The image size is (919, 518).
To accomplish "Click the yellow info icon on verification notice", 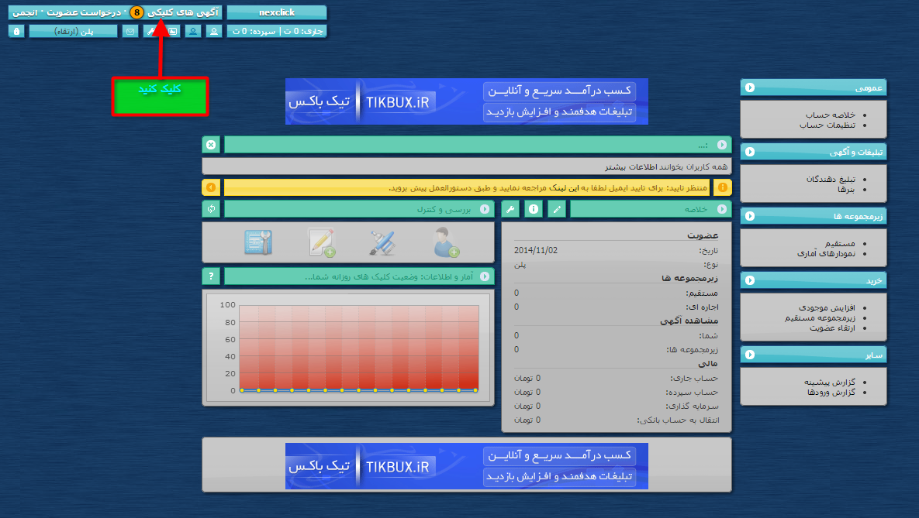I will (723, 187).
